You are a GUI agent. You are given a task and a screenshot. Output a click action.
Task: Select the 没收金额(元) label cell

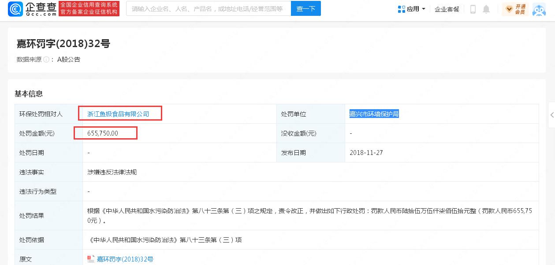coord(311,133)
